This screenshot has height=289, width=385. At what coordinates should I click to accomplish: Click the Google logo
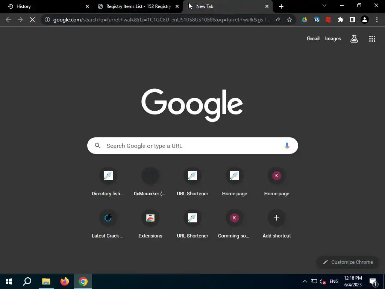[x=192, y=105]
